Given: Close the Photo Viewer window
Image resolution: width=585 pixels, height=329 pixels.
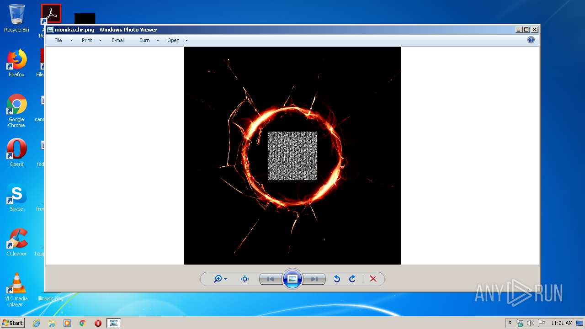Looking at the screenshot, I should [535, 30].
